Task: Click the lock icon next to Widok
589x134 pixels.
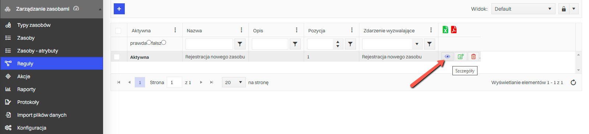Action: tap(564, 9)
